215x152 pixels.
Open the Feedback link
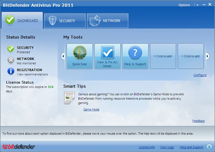click(198, 121)
